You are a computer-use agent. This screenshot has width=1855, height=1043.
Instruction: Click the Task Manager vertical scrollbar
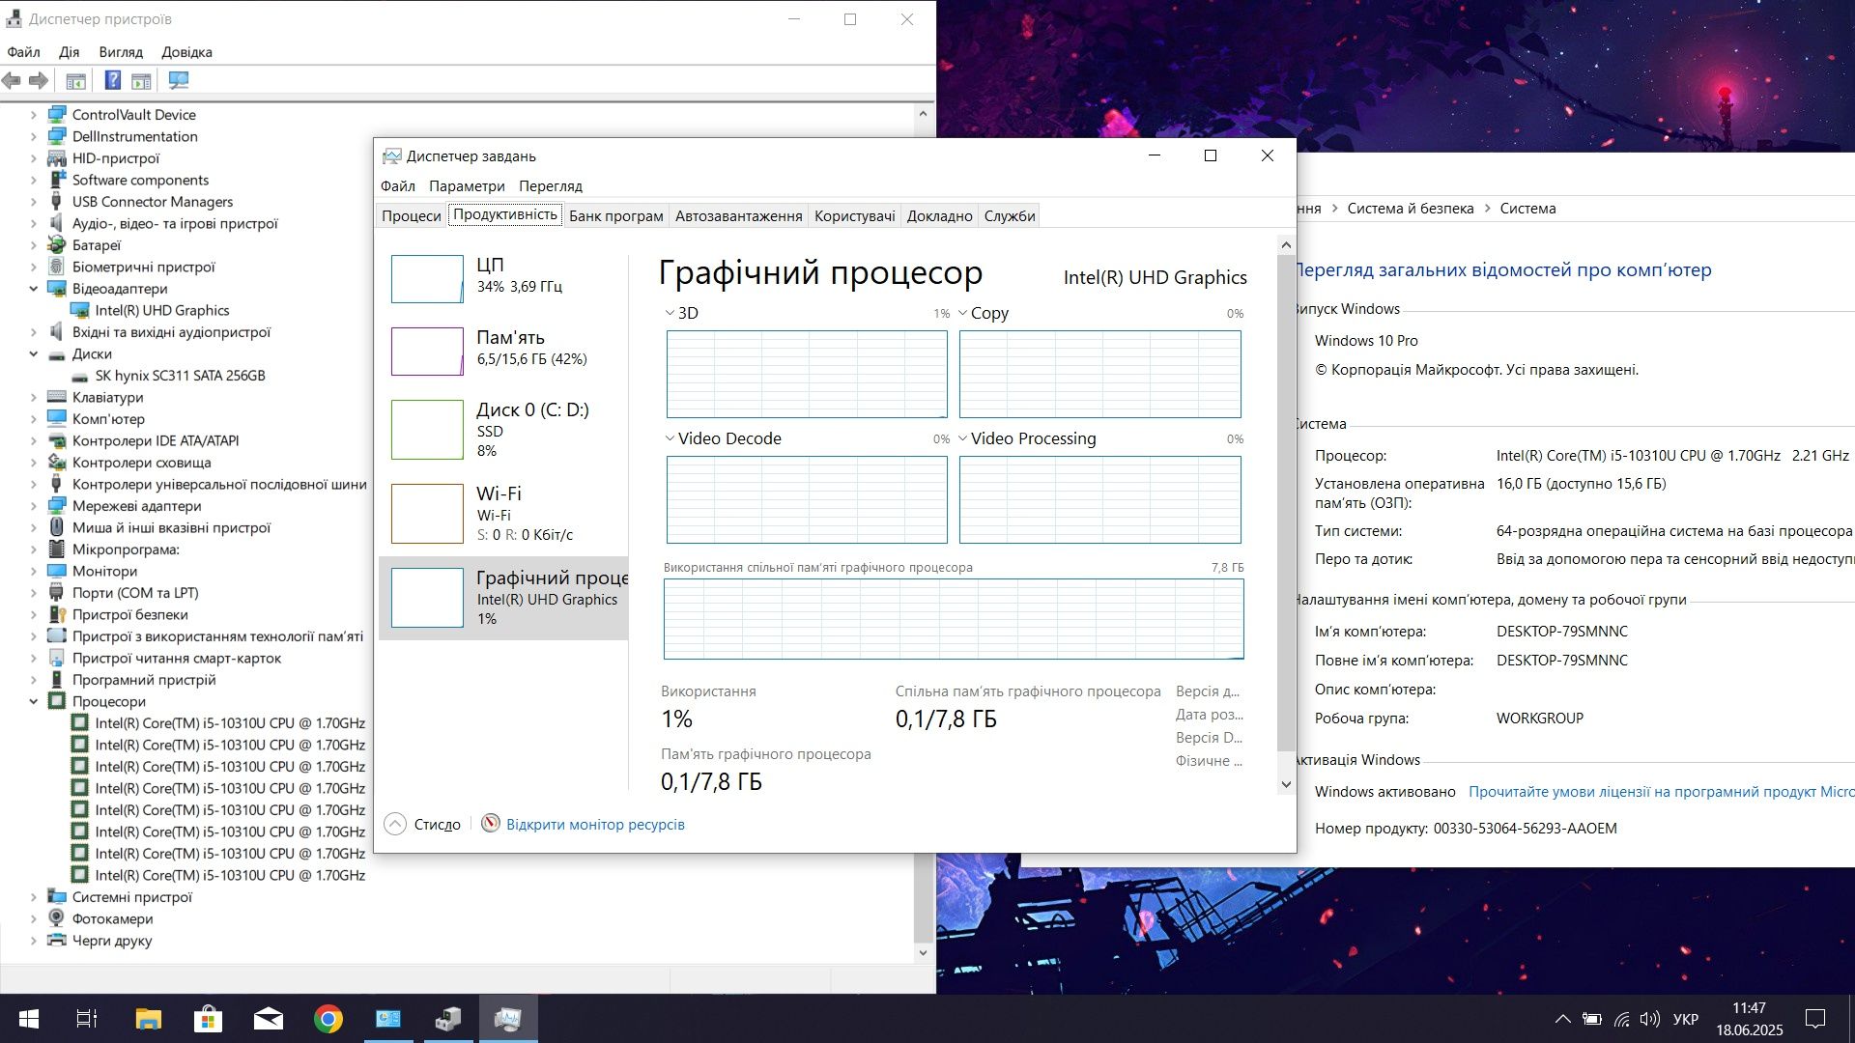[1286, 502]
